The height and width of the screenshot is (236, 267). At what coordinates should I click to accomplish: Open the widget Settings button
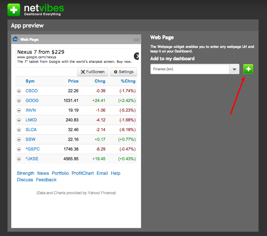coord(123,72)
